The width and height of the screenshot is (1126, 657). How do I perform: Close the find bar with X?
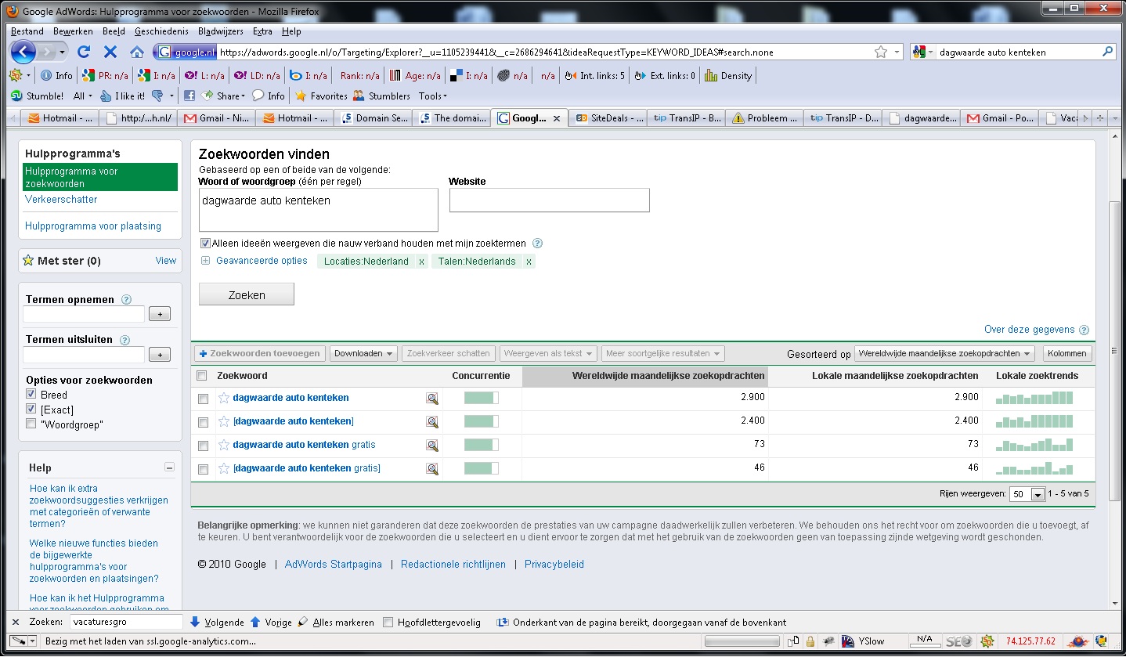click(16, 623)
